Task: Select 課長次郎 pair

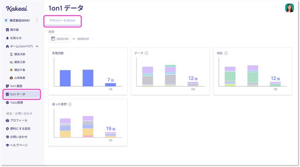Action: coord(20,54)
